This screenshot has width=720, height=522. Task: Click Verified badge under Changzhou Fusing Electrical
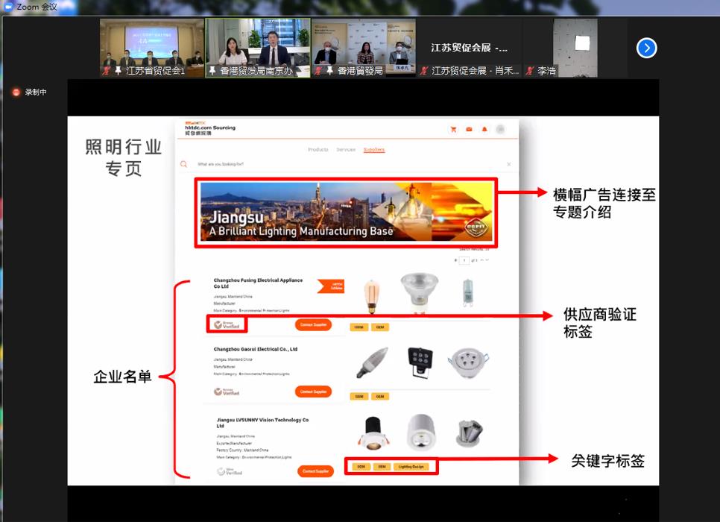(227, 325)
